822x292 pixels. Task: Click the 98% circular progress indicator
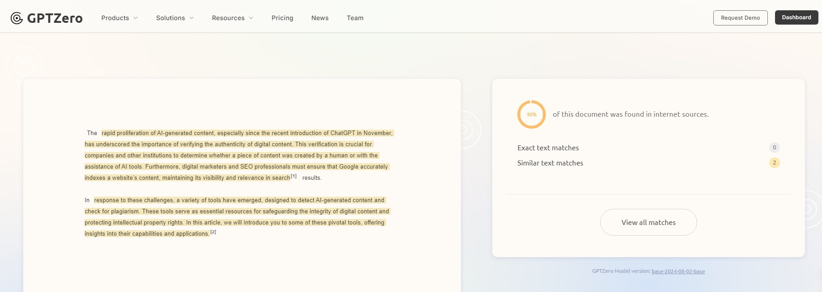(531, 114)
